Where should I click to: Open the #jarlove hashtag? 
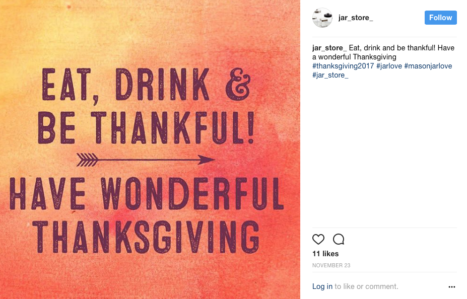389,66
